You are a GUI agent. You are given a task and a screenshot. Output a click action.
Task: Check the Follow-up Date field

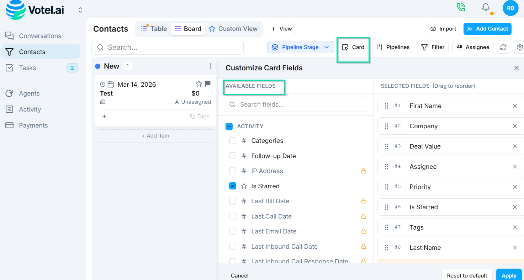coord(233,156)
